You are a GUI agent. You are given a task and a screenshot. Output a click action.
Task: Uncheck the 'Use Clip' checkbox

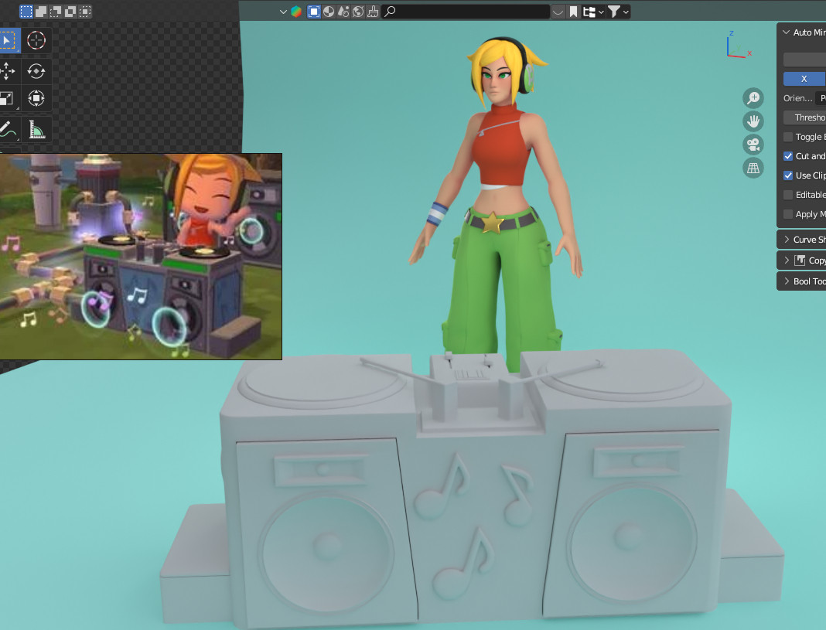tap(788, 175)
